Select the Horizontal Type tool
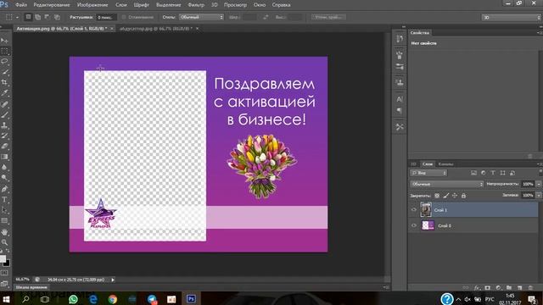 pos(4,200)
